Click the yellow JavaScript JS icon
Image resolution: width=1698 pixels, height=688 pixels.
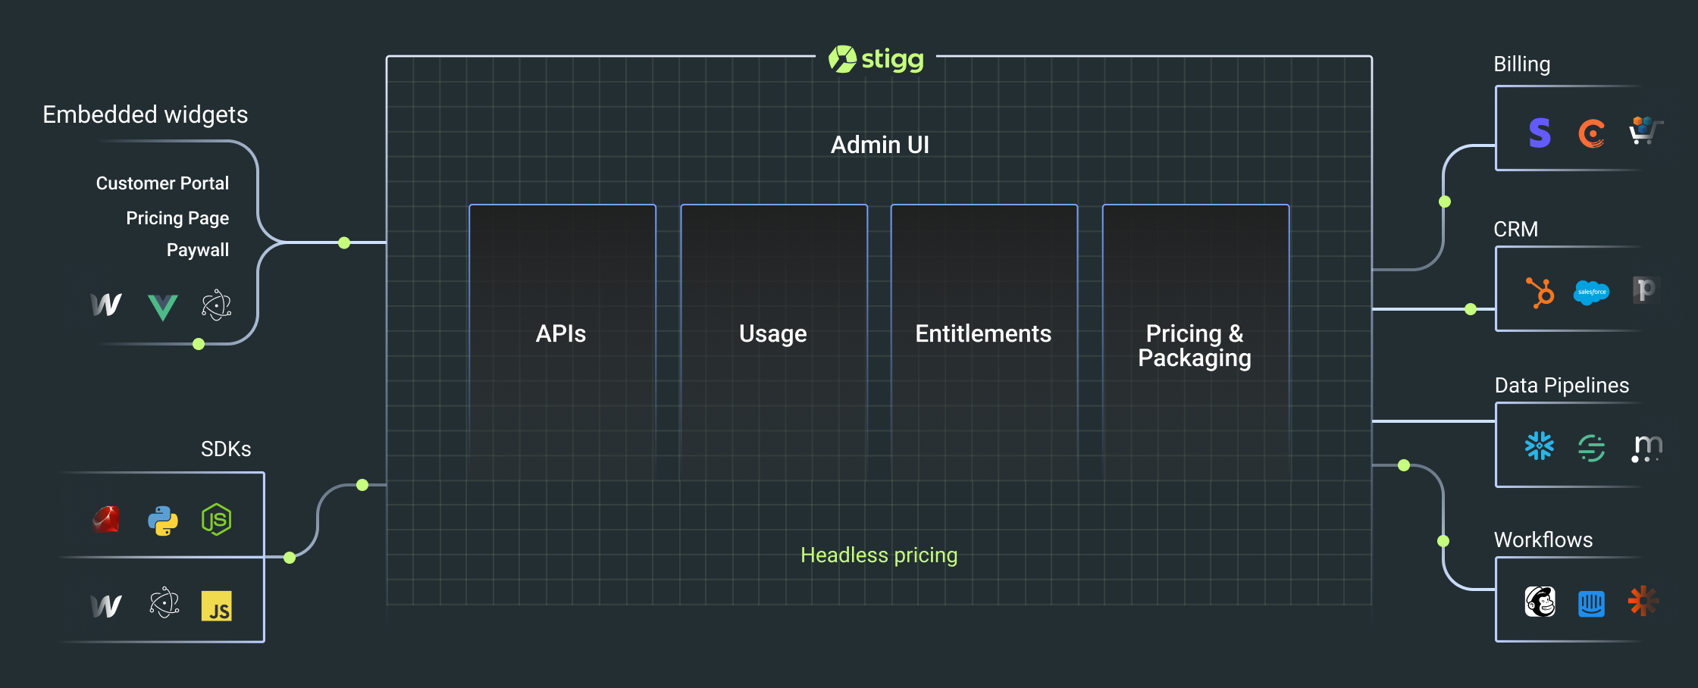click(x=217, y=606)
